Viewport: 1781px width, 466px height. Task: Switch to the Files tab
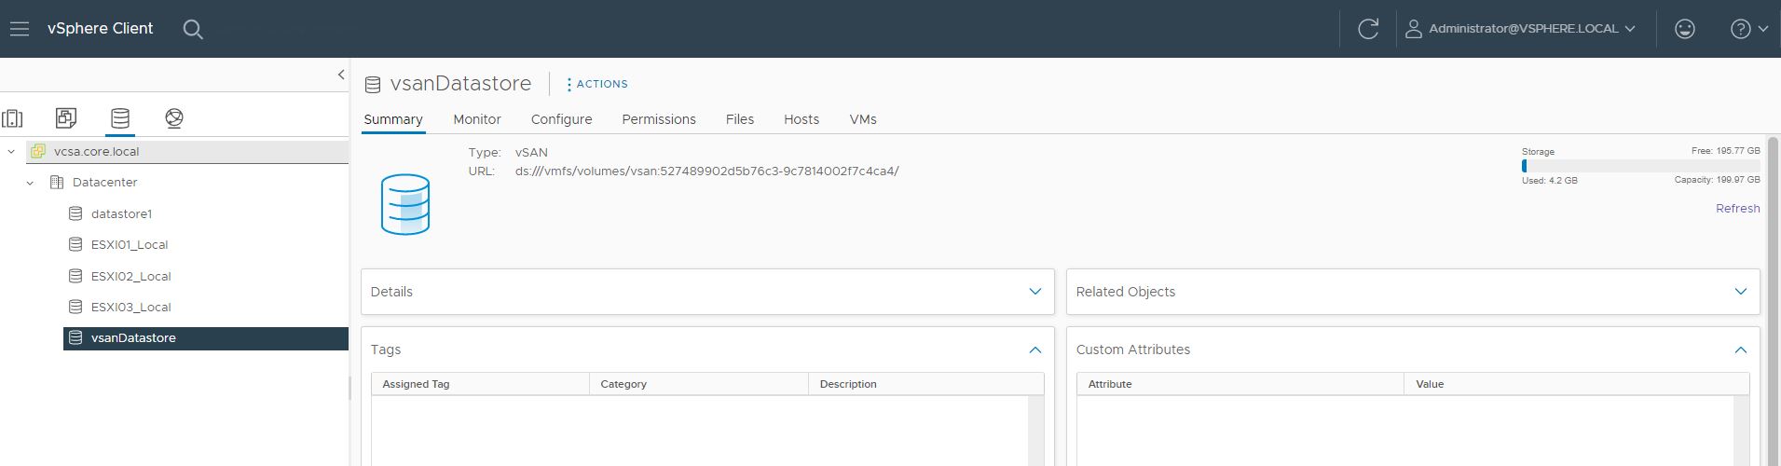pyautogui.click(x=740, y=119)
